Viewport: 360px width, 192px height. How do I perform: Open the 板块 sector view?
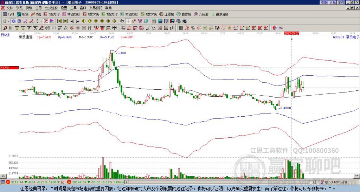coord(22,14)
